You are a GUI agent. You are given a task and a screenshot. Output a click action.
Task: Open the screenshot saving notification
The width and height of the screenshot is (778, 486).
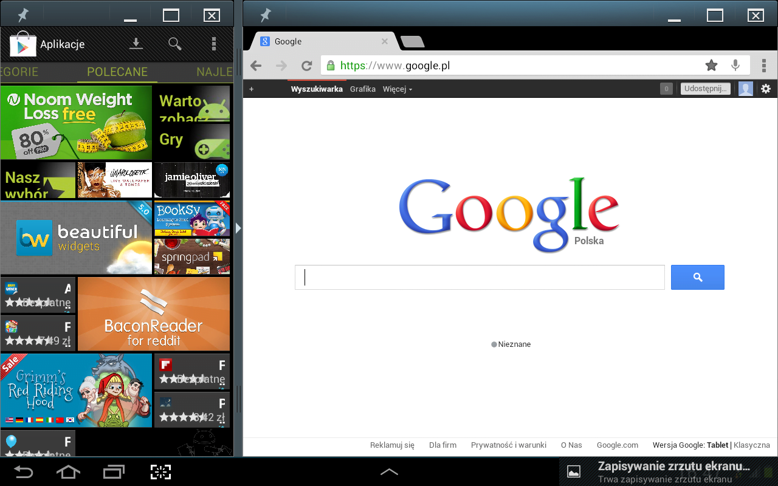coord(669,471)
